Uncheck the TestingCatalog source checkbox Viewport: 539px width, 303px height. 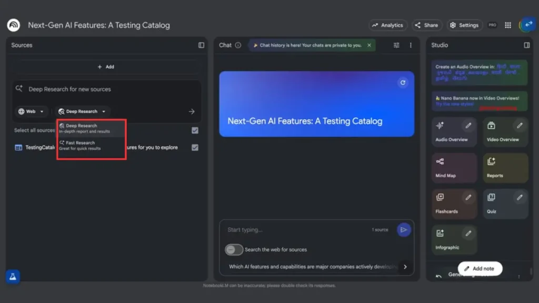coord(195,148)
